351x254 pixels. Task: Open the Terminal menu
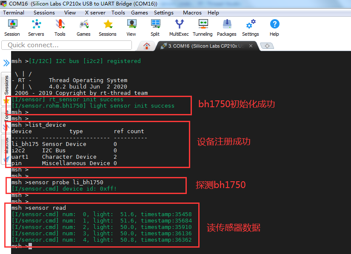14,12
